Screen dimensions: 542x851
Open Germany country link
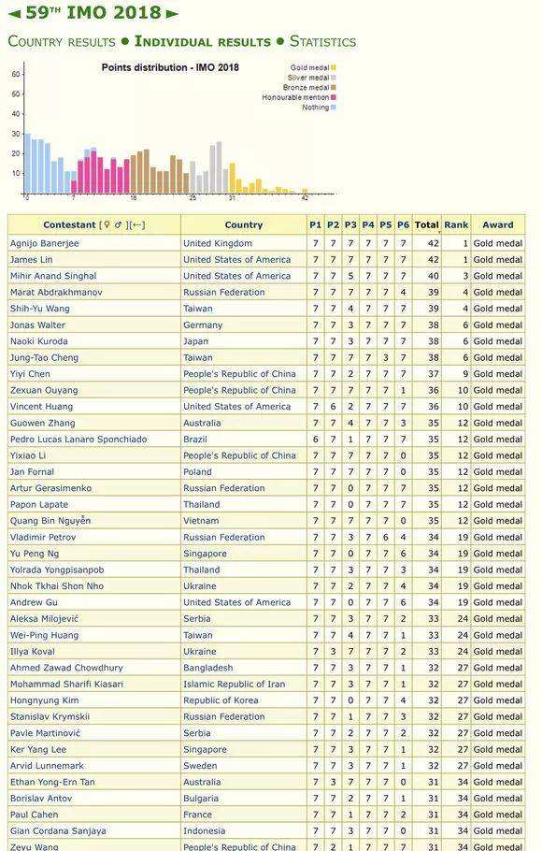coord(203,325)
